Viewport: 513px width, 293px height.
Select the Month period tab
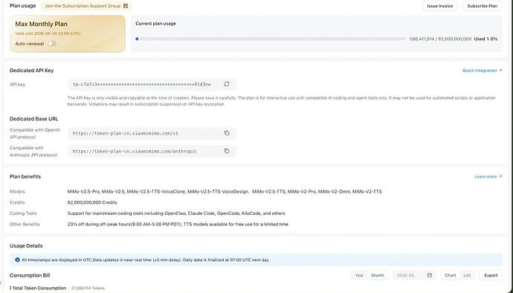[378, 275]
